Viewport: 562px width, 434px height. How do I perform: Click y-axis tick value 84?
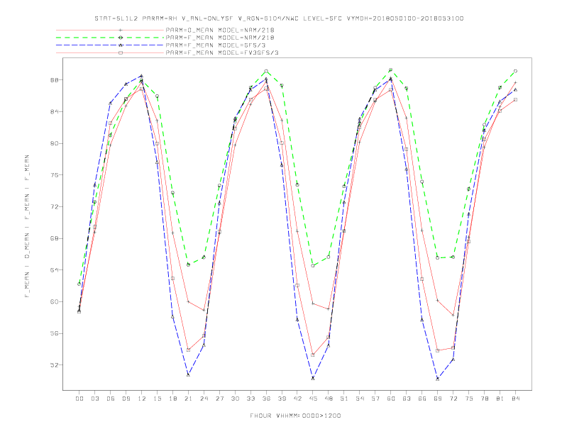[54, 112]
